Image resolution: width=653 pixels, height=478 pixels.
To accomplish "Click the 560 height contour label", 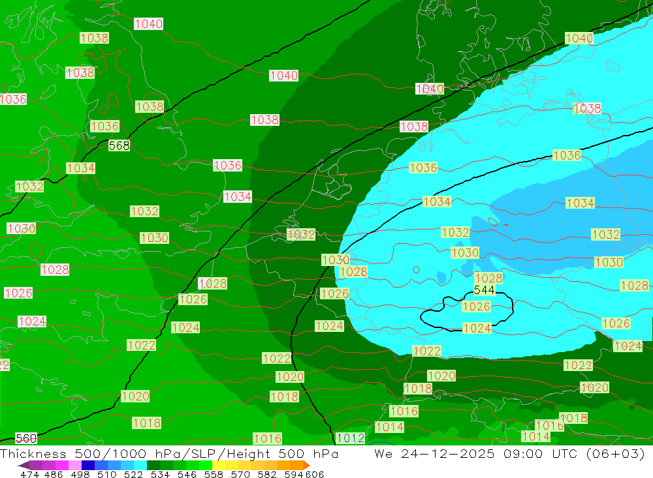I will (26, 438).
